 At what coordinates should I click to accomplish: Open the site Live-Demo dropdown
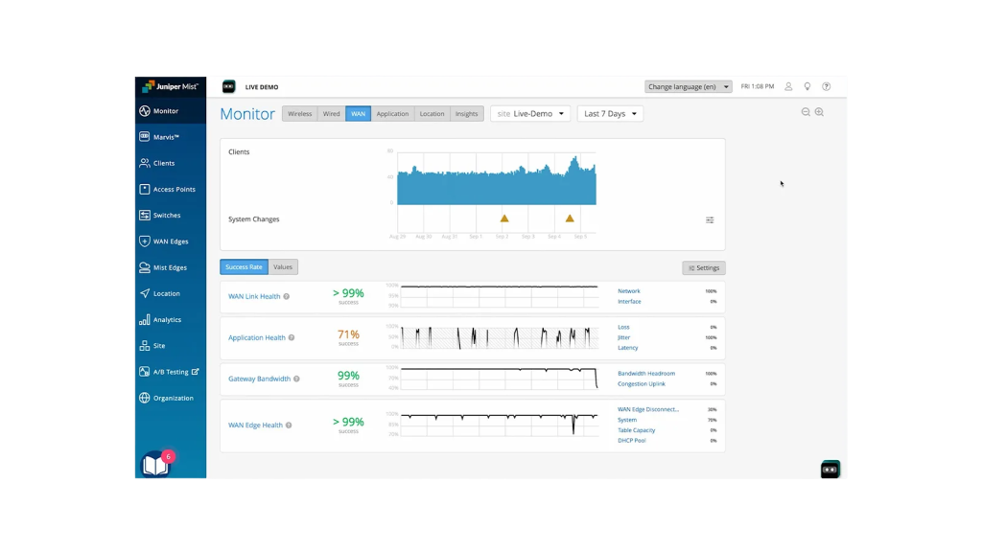pos(530,112)
